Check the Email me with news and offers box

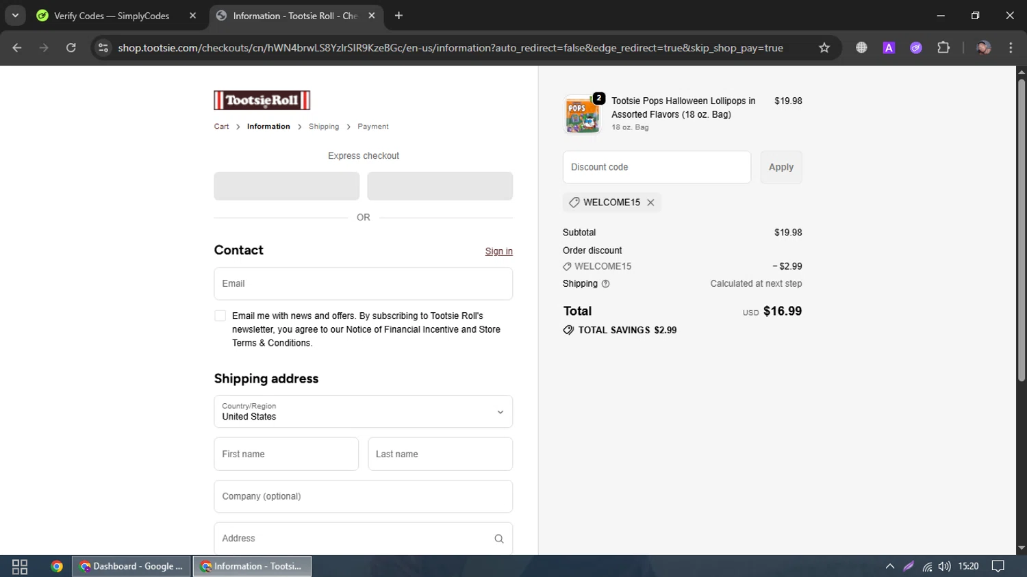click(x=220, y=316)
